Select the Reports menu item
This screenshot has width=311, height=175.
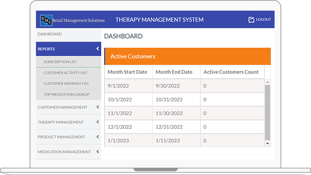click(69, 49)
